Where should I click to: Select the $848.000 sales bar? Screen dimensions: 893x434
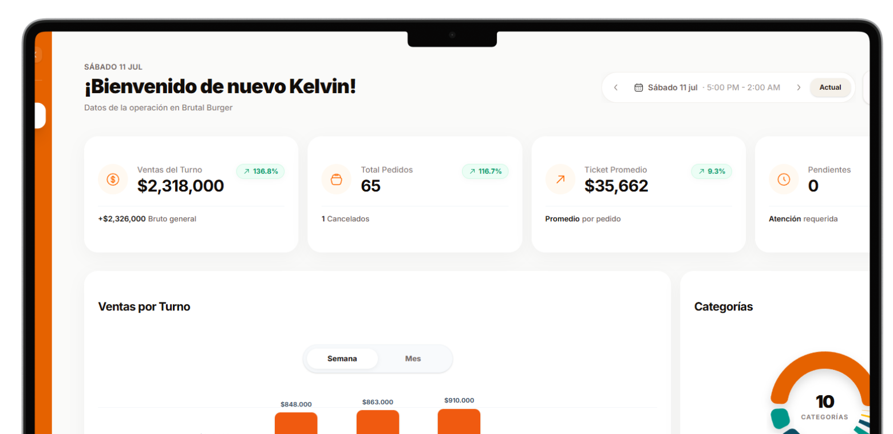(296, 423)
